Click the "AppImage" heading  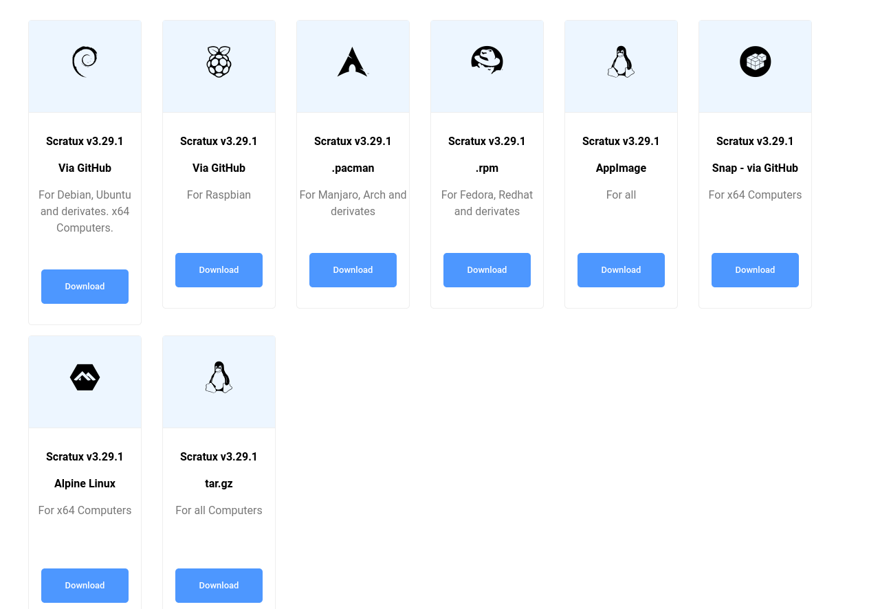click(x=621, y=168)
